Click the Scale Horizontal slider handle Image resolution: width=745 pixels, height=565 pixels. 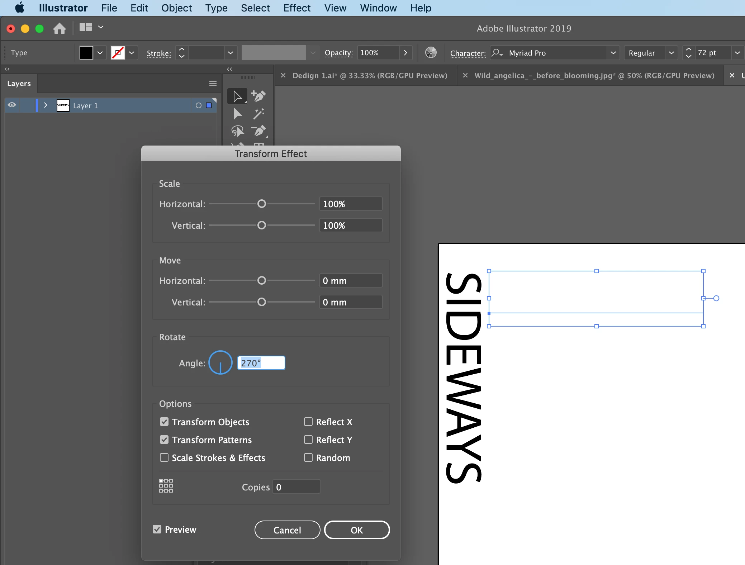[x=262, y=204]
